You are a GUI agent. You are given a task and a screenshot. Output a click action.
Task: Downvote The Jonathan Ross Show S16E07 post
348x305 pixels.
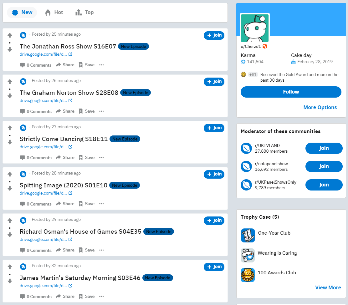(x=10, y=49)
